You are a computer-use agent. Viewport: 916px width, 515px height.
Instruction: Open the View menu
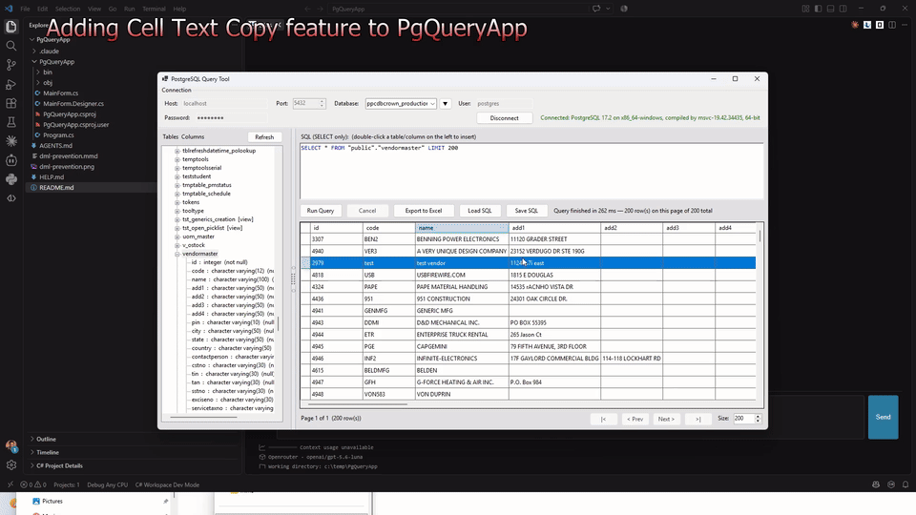point(94,9)
